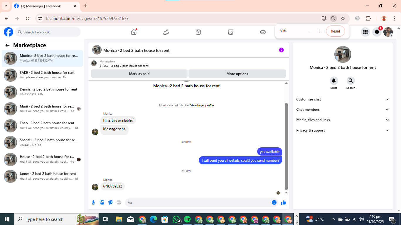Open the notifications bell with badge
This screenshot has width=401, height=225.
pos(377,32)
